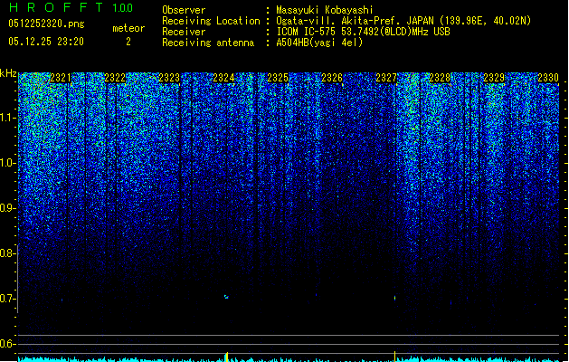Click the meteor echo blip at 2327
Screen dimensions: 569x362
(x=394, y=298)
